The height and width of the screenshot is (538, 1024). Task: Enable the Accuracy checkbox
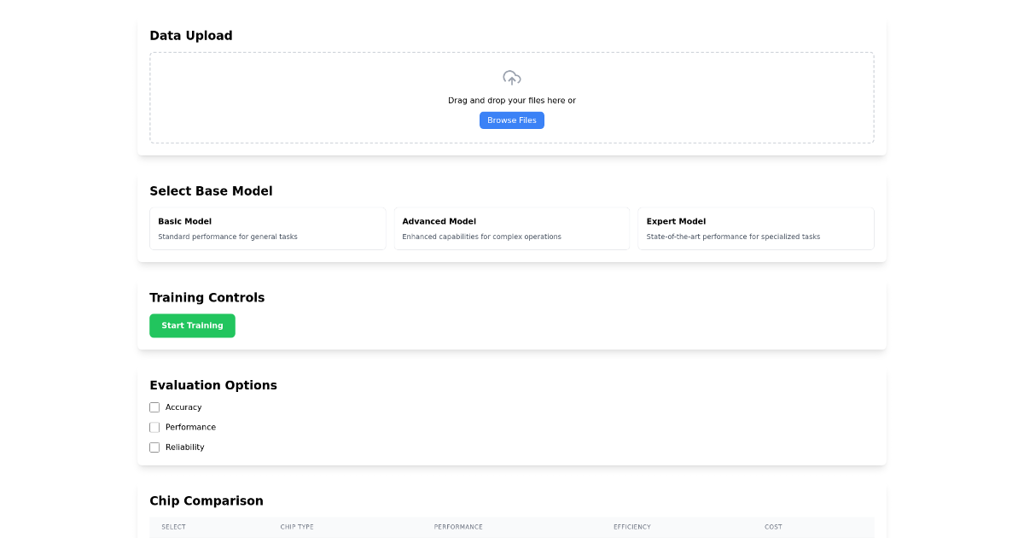[154, 407]
